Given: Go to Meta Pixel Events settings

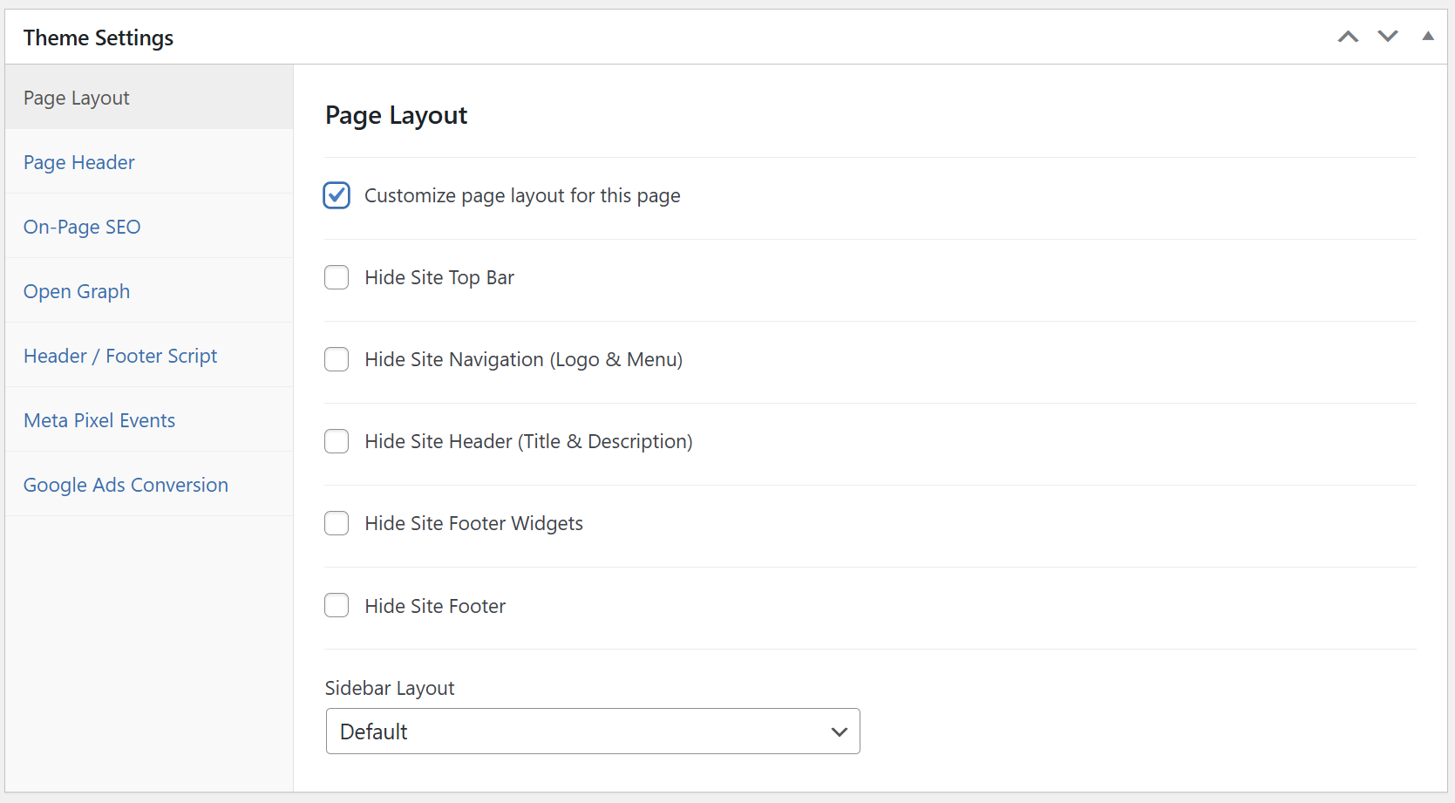Looking at the screenshot, I should (99, 420).
